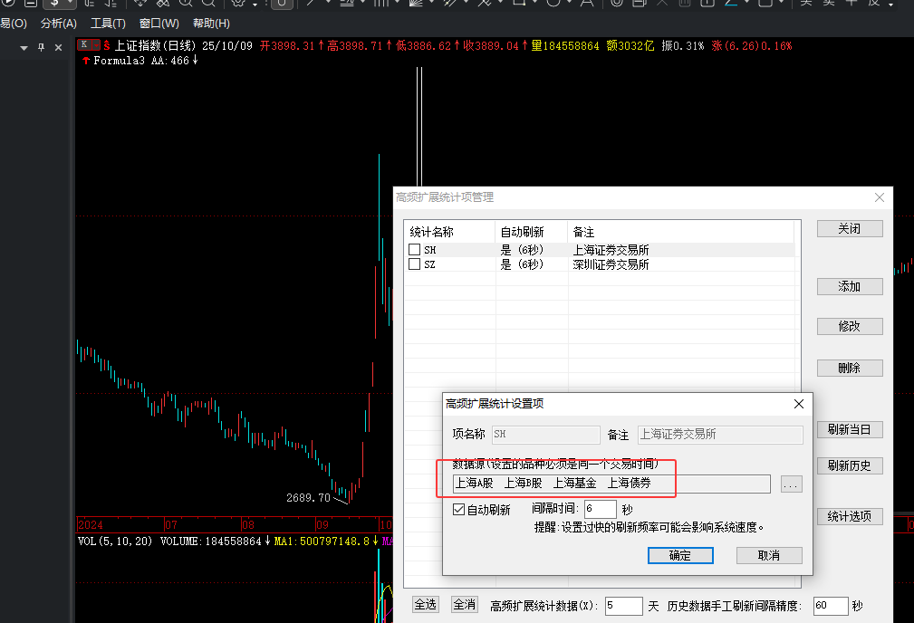
Task: Toggle the 自动刷新 checkbox in settings dialog
Action: (x=458, y=509)
